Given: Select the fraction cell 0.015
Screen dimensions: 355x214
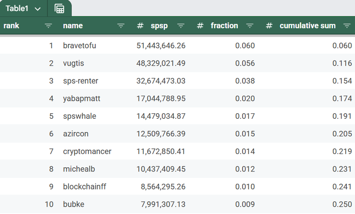Looking at the screenshot, I should coord(245,134).
